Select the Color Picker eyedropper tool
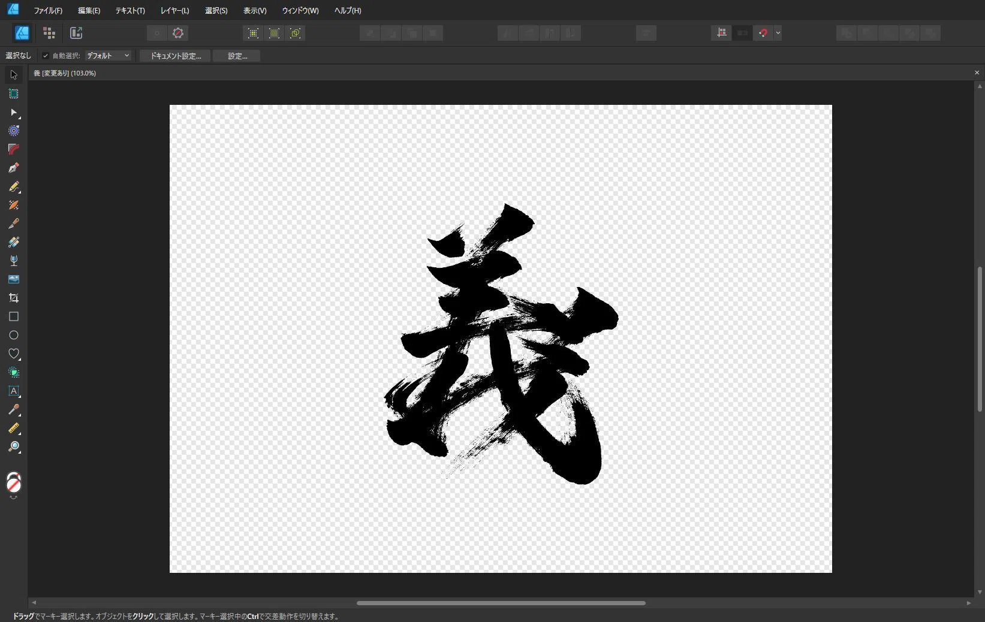The height and width of the screenshot is (622, 985). coord(13,409)
